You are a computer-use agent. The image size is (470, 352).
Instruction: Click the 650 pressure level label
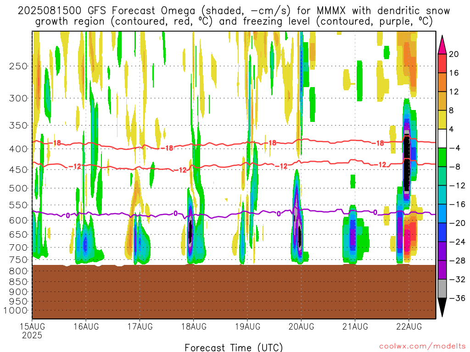[x=18, y=234]
